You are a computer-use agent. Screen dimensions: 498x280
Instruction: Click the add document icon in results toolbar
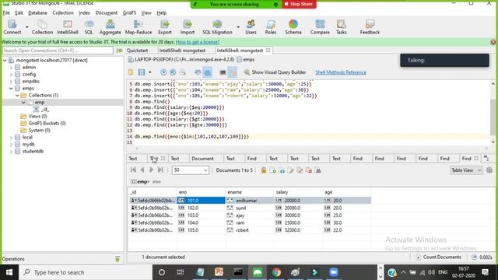pos(272,170)
